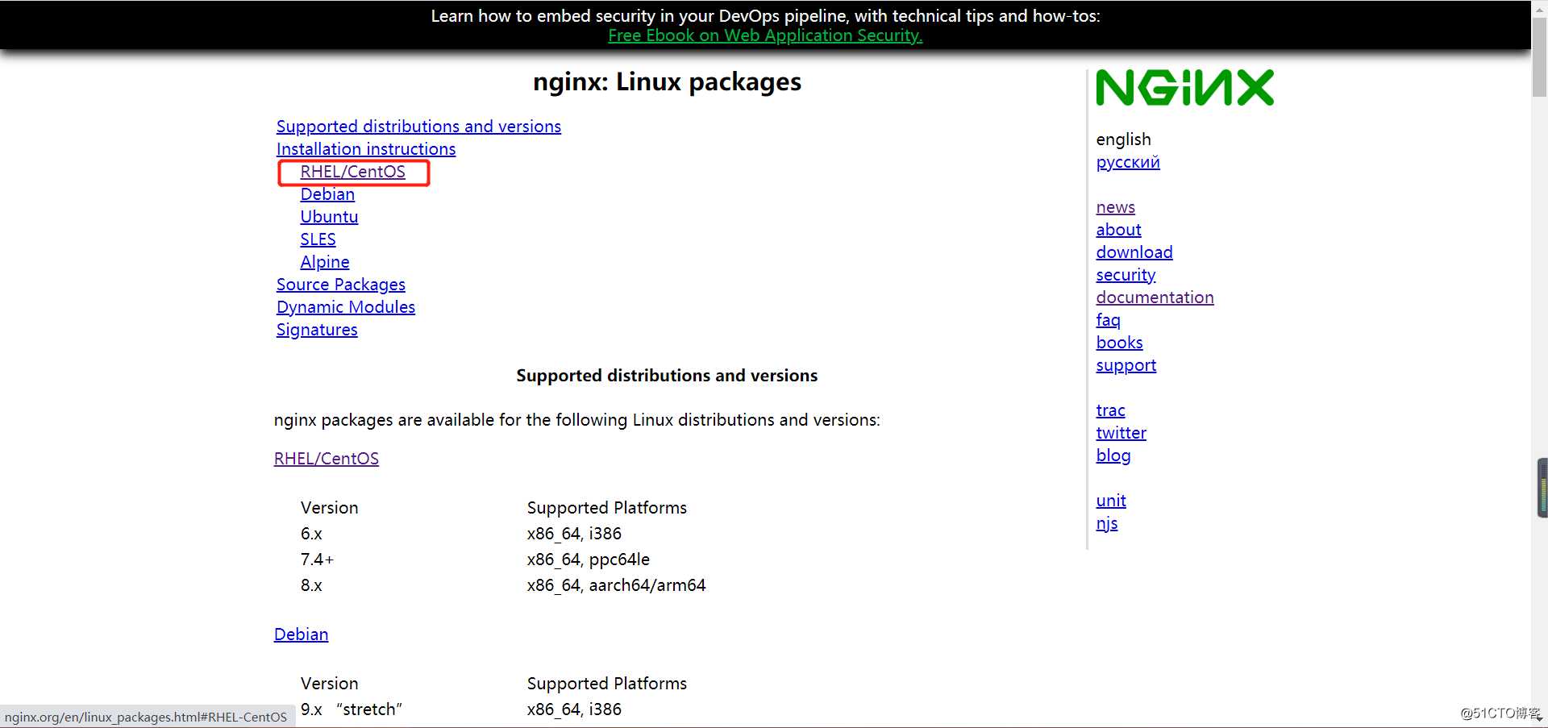The height and width of the screenshot is (728, 1548).
Task: Open the blog link in sidebar
Action: pos(1113,456)
